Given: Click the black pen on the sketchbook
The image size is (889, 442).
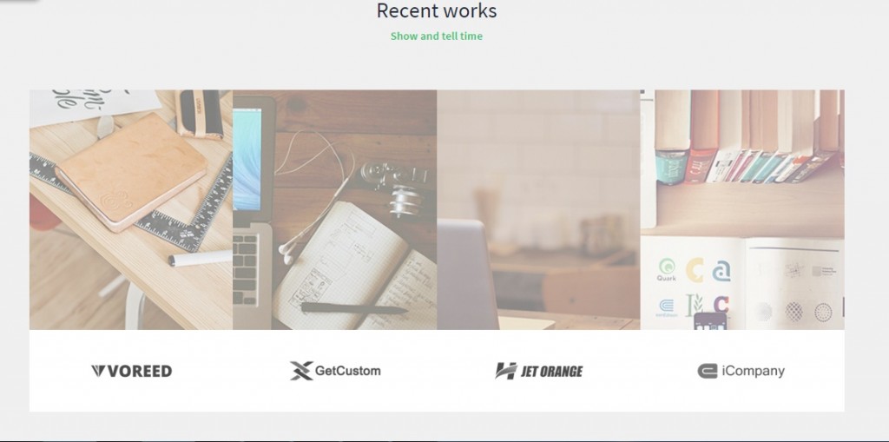Looking at the screenshot, I should click(x=353, y=308).
